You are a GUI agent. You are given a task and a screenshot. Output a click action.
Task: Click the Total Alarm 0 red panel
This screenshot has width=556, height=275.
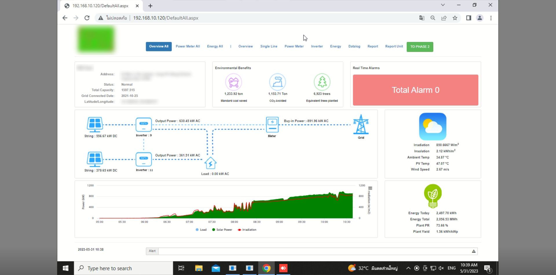coord(416,90)
